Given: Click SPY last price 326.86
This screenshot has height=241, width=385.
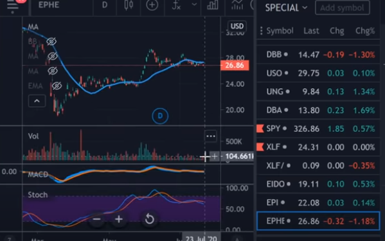Looking at the screenshot, I should point(307,129).
